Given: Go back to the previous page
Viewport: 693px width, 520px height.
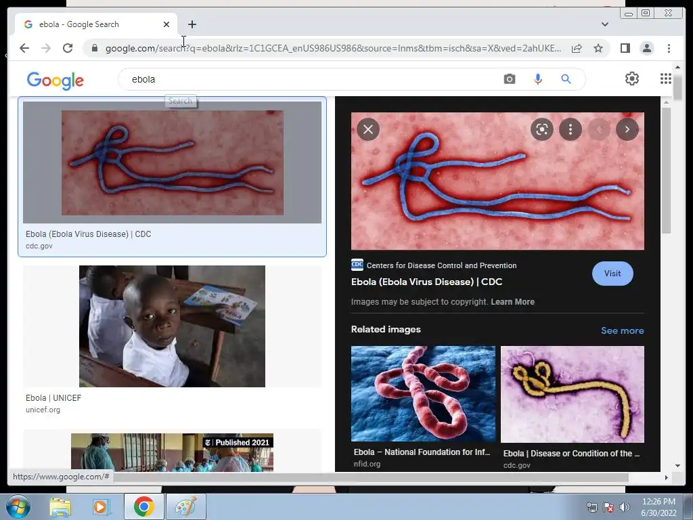Looking at the screenshot, I should (24, 48).
